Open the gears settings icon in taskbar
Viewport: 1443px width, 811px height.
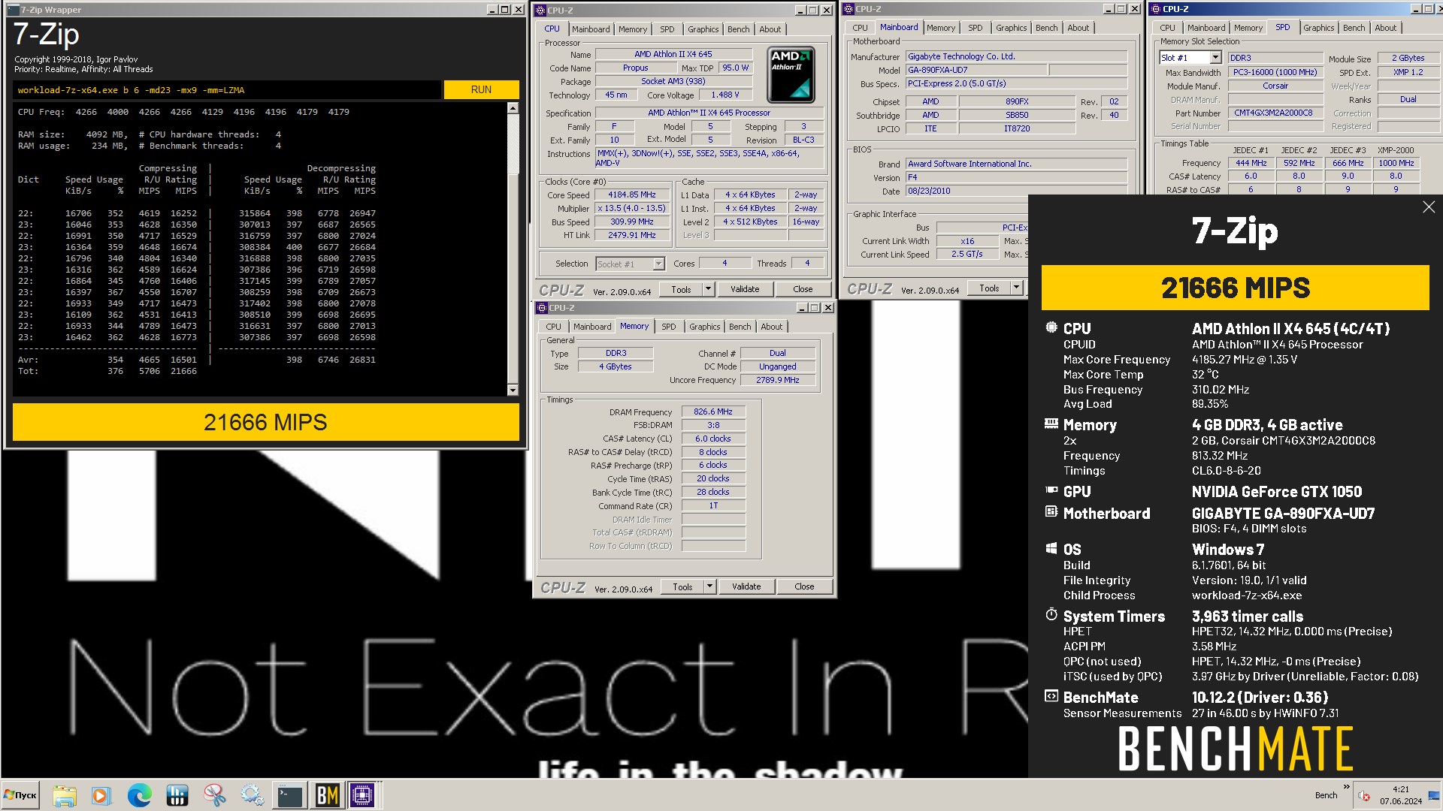tap(253, 795)
